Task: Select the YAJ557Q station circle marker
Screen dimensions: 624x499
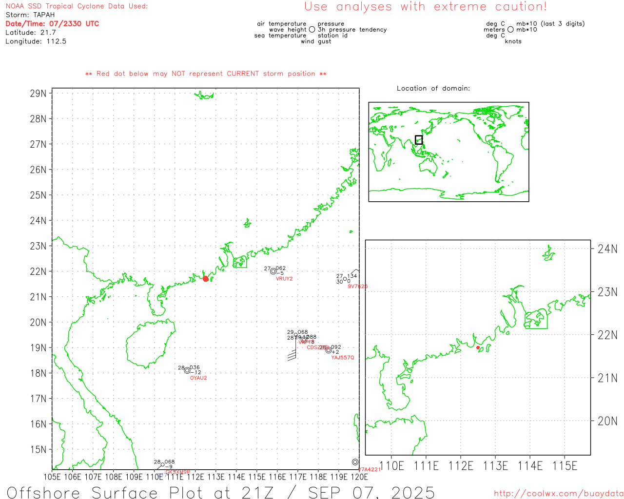Action: 329,350
